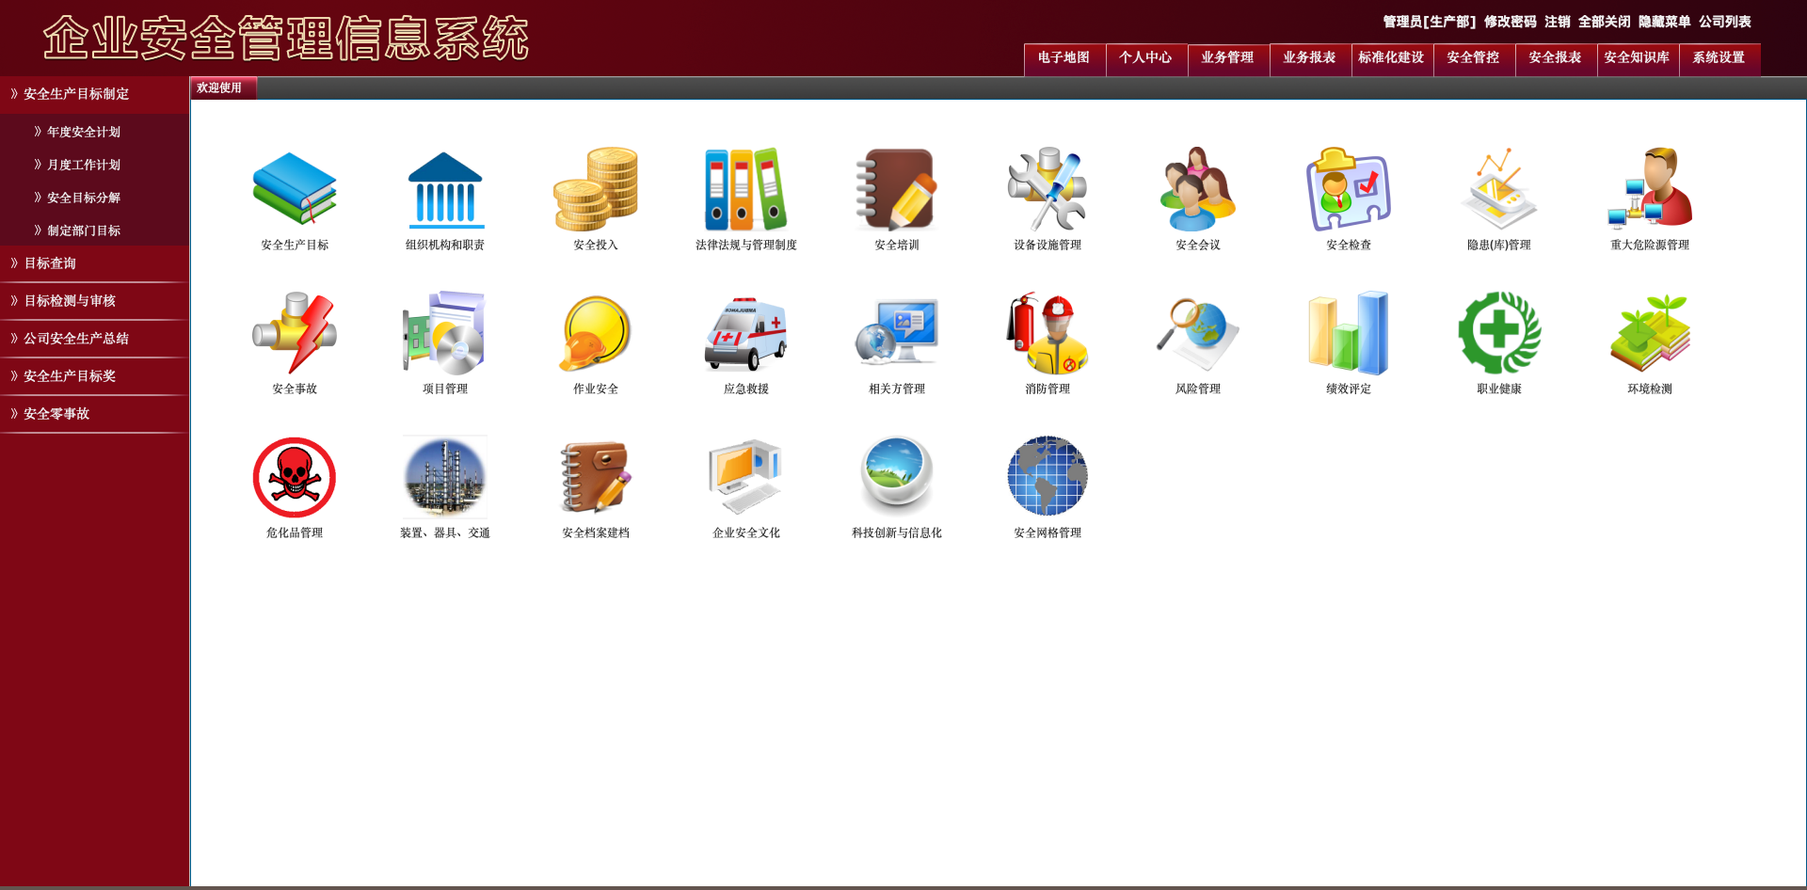Select 安全目标分解 in the sidebar
Image resolution: width=1807 pixels, height=890 pixels.
coord(84,199)
